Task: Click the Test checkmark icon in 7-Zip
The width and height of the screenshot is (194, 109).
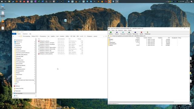Action: click(x=123, y=32)
